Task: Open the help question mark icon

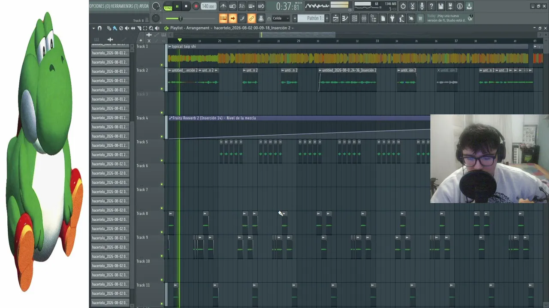Action: (x=431, y=6)
